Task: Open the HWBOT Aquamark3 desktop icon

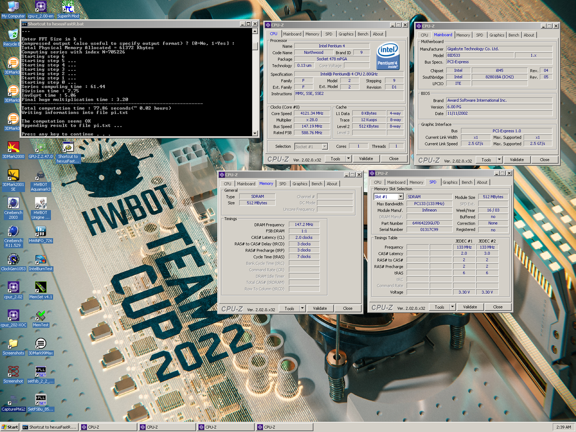Action: [40, 180]
